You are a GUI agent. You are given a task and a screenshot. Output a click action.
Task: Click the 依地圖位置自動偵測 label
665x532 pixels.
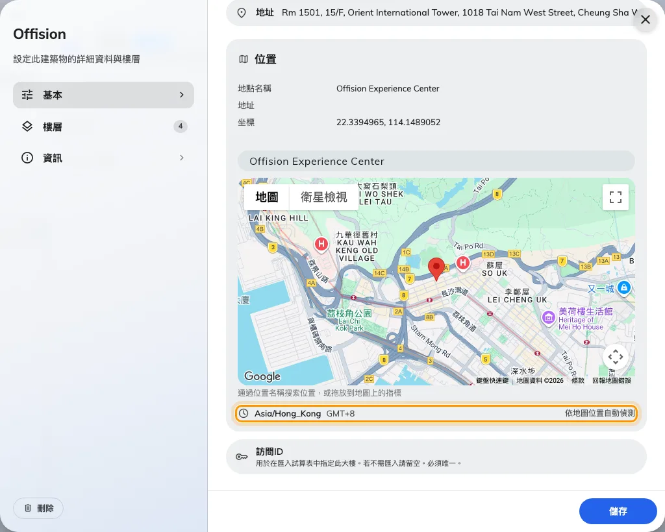pyautogui.click(x=599, y=413)
